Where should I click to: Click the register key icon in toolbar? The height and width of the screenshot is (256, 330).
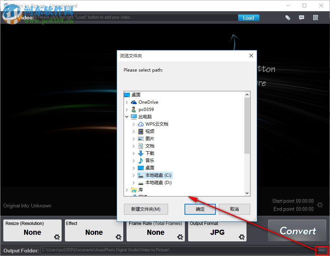pos(288,18)
